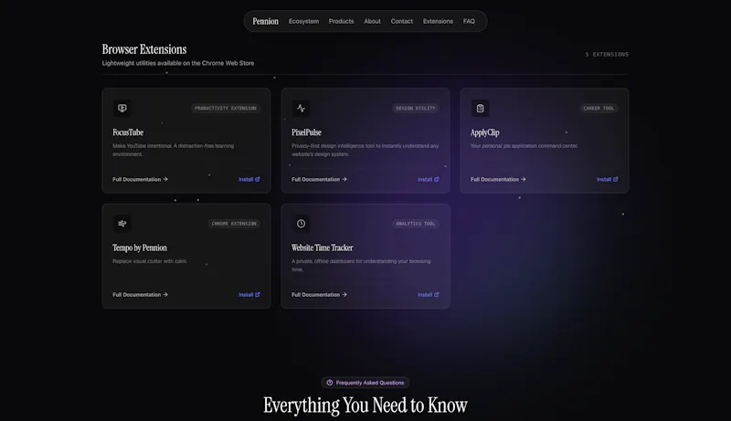Click 'Your personal job application command center.' text

point(524,146)
